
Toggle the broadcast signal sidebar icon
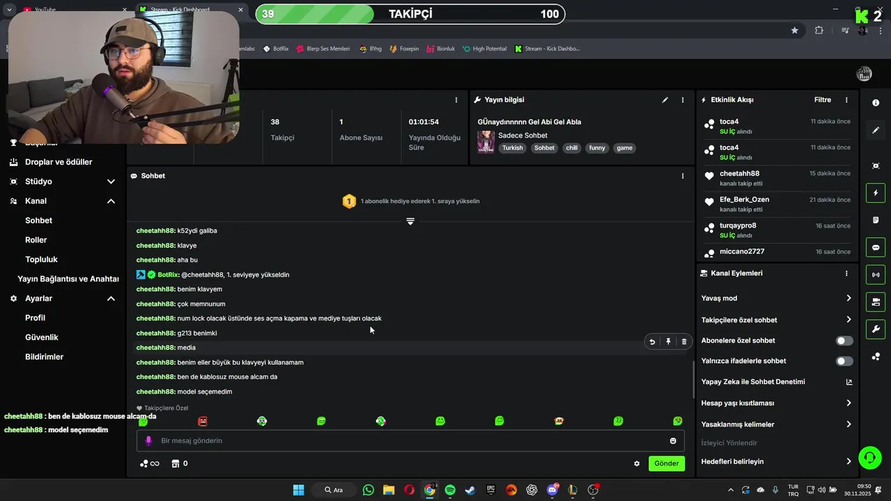point(876,275)
